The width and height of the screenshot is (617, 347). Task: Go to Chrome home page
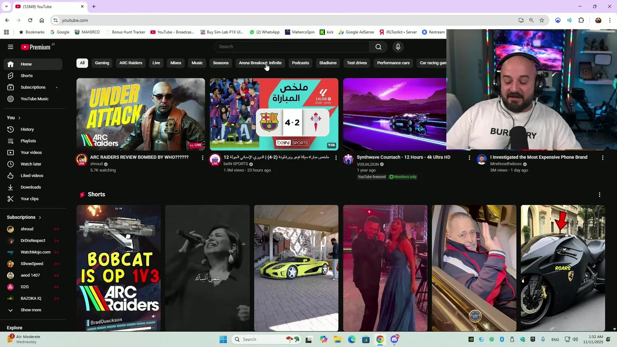click(x=41, y=20)
